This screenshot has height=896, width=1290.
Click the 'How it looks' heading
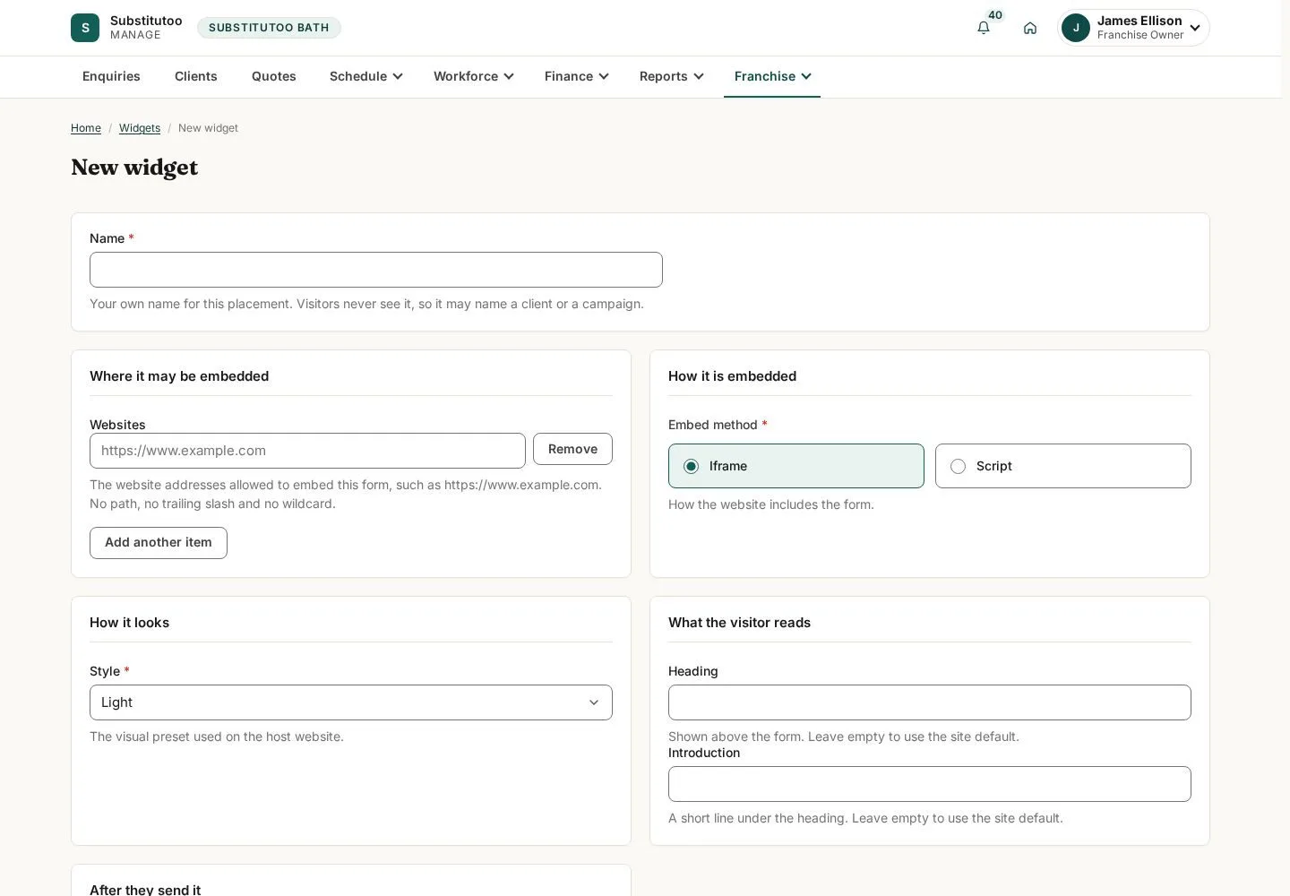[x=129, y=623]
